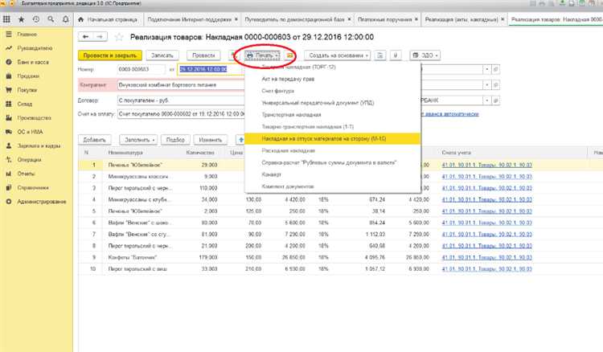
Task: Click the Отчеты chart icon
Action: point(9,174)
